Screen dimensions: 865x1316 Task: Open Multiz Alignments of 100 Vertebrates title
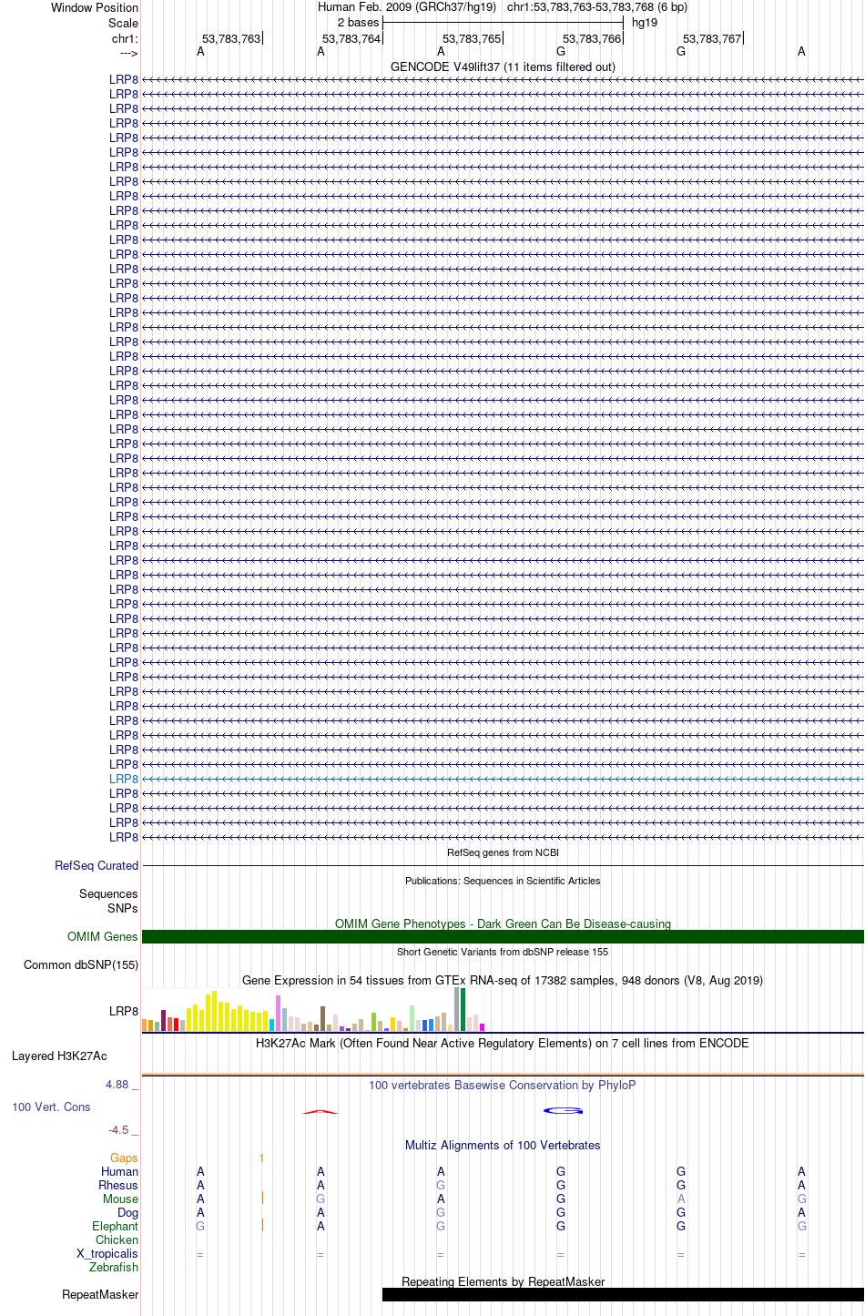tap(503, 1146)
